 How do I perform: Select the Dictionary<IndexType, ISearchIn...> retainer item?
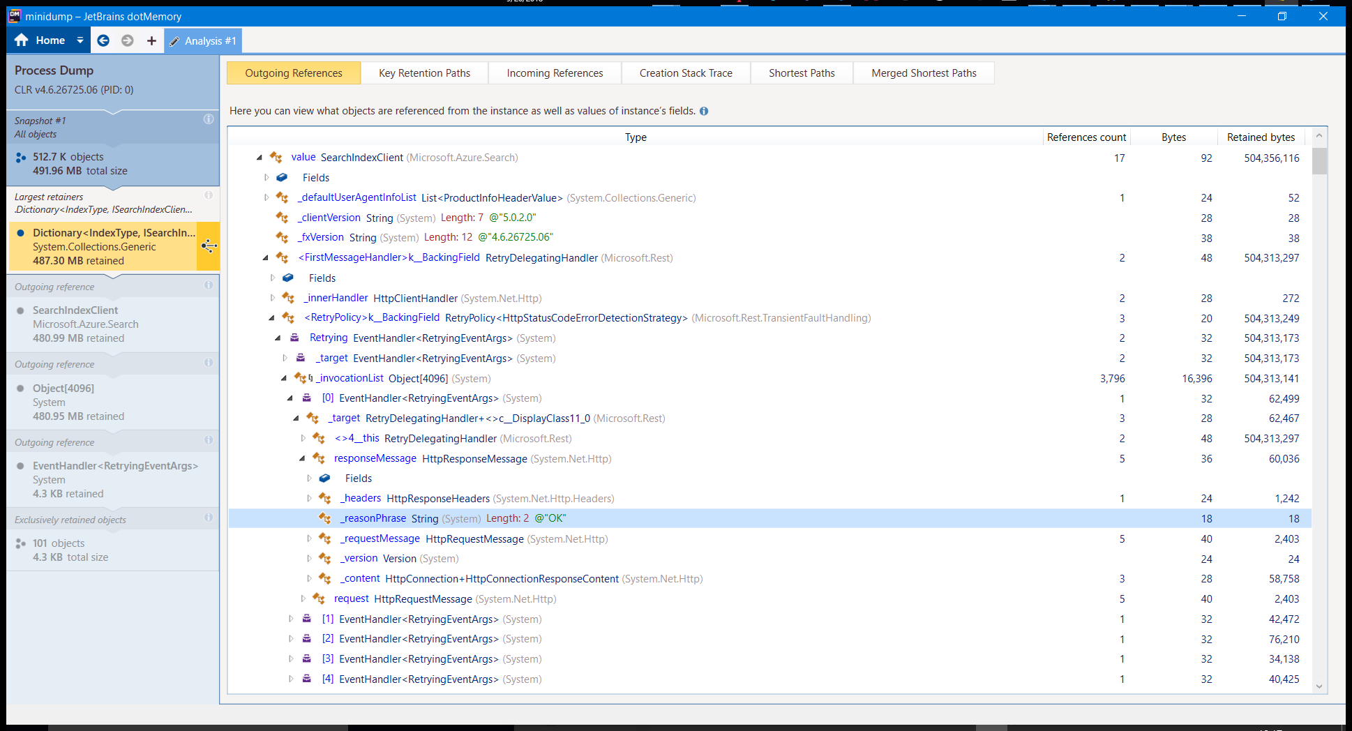pyautogui.click(x=103, y=246)
